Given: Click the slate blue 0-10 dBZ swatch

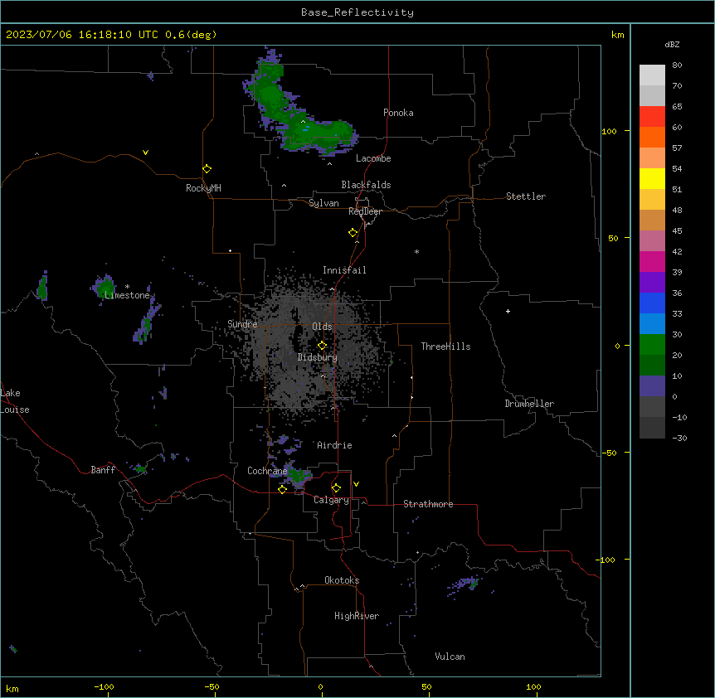Looking at the screenshot, I should 652,386.
